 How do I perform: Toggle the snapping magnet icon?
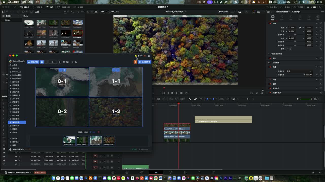point(190,99)
